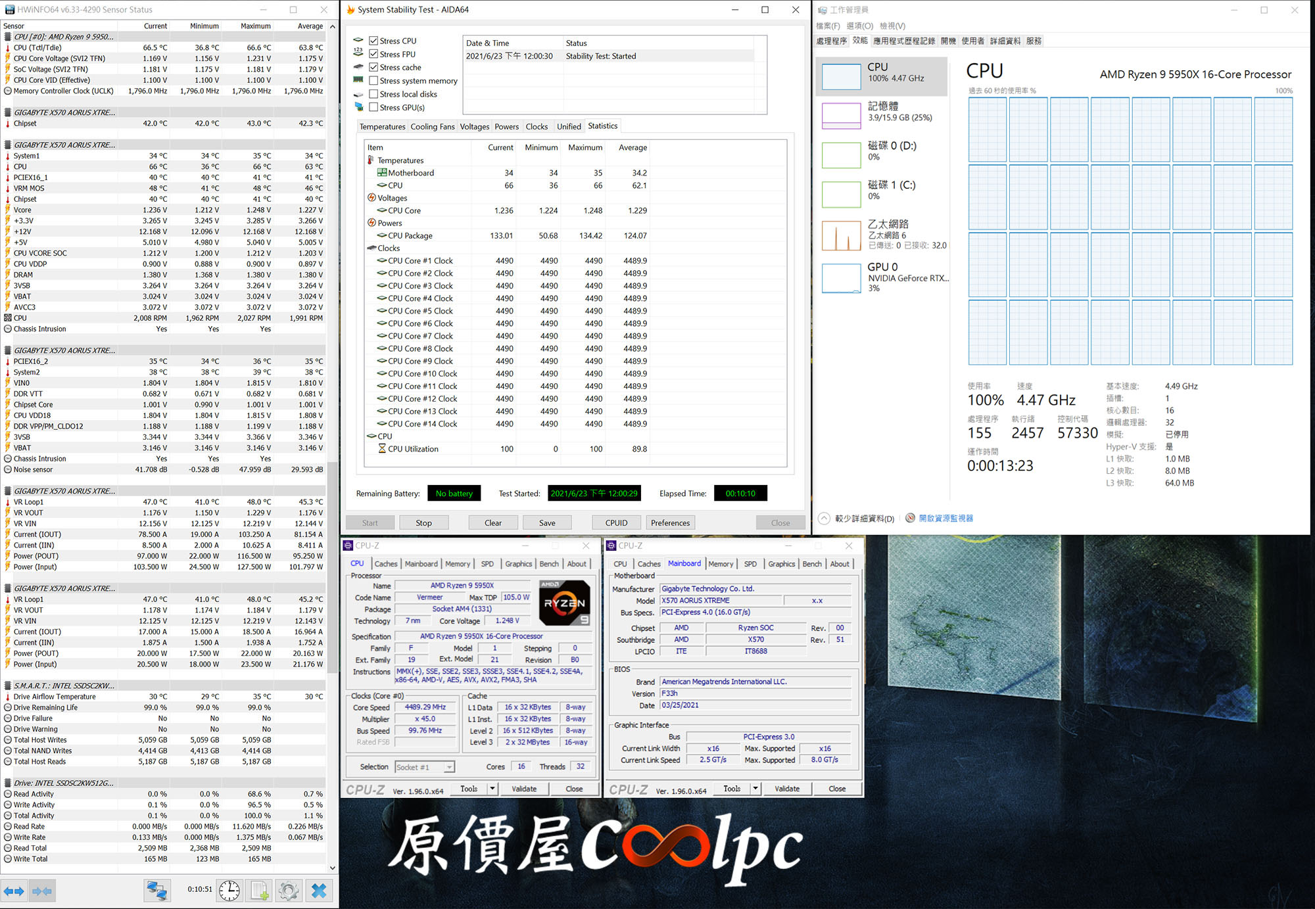The width and height of the screenshot is (1315, 909).
Task: Click resource monitor icon in Task Manager
Action: [910, 518]
